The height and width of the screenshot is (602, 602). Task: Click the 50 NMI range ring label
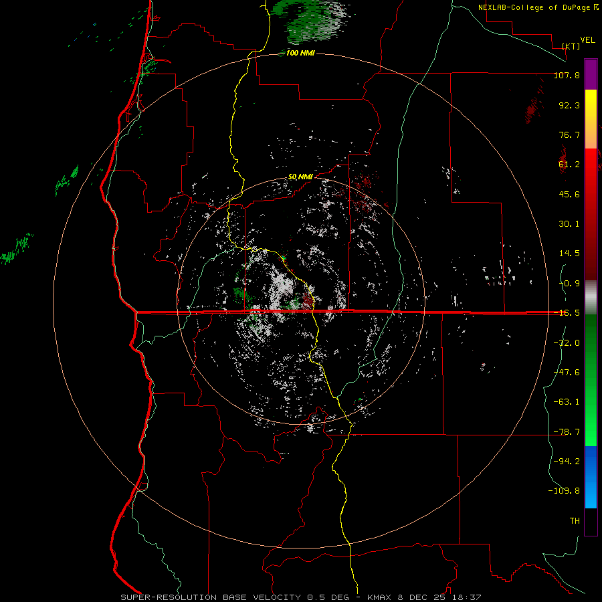[x=300, y=177]
